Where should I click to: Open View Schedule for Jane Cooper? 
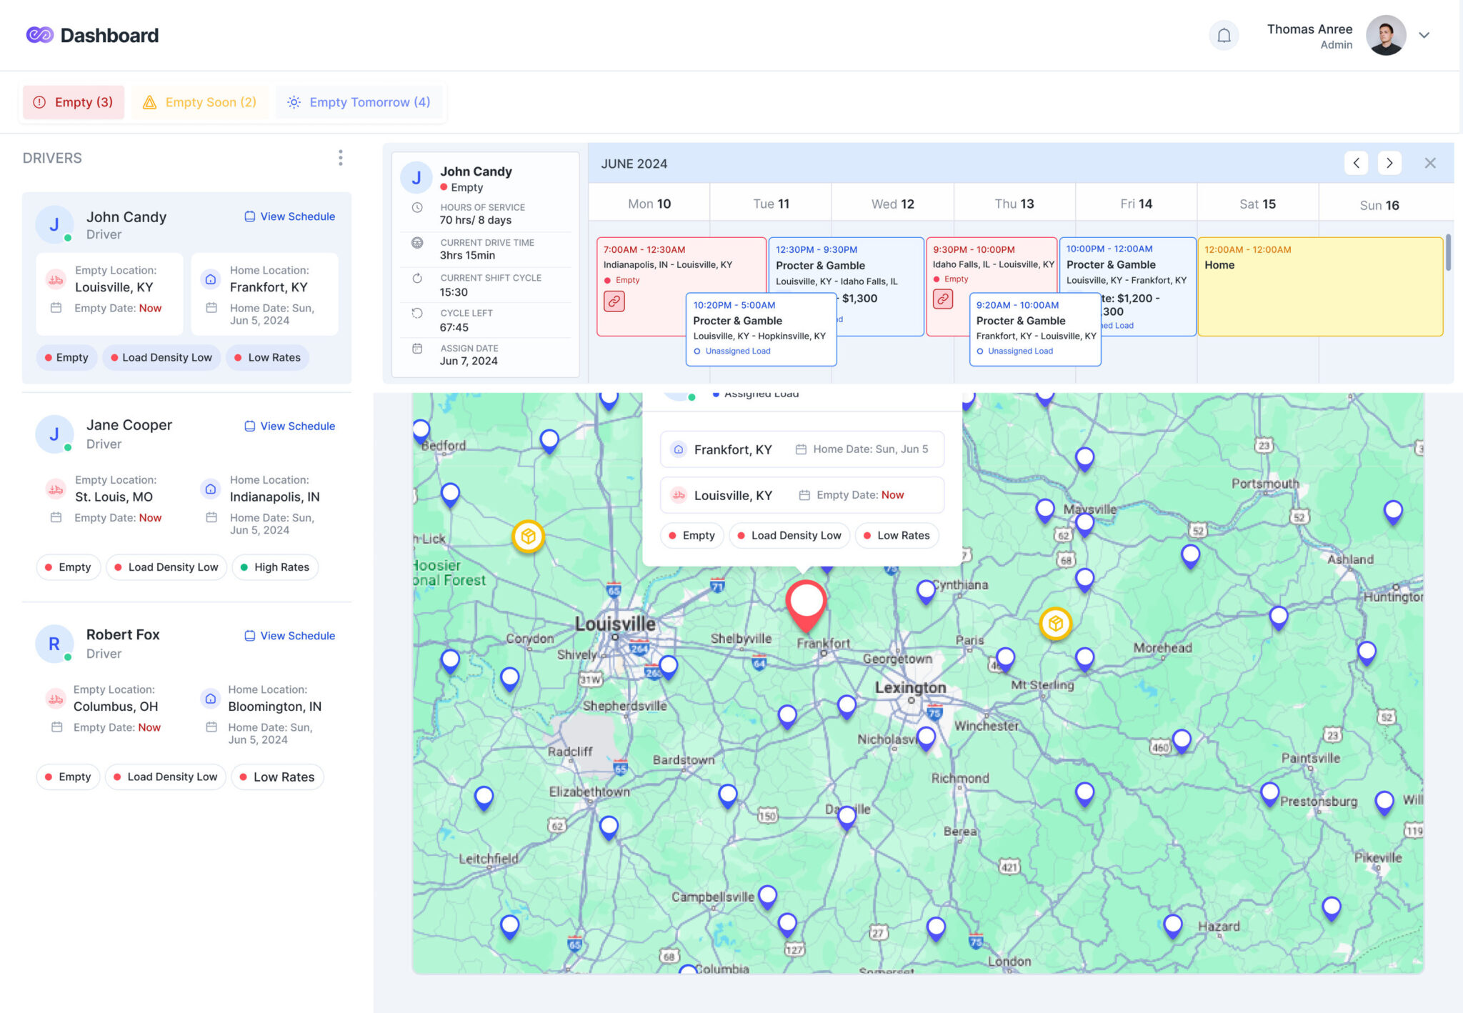pos(289,426)
